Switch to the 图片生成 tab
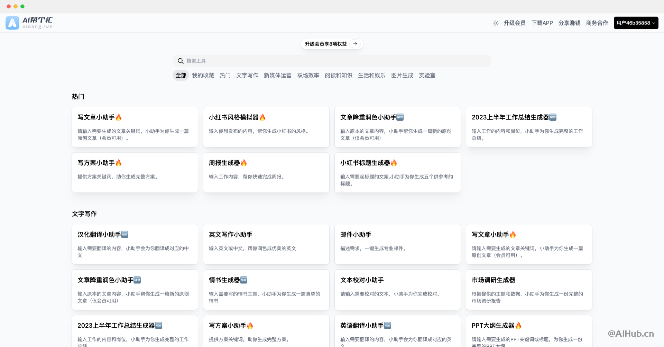Viewport: 664px width, 347px height. (402, 75)
